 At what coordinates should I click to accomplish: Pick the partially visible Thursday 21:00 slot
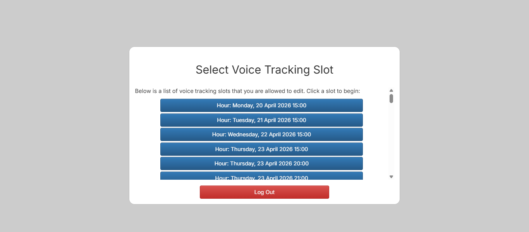[x=261, y=177]
